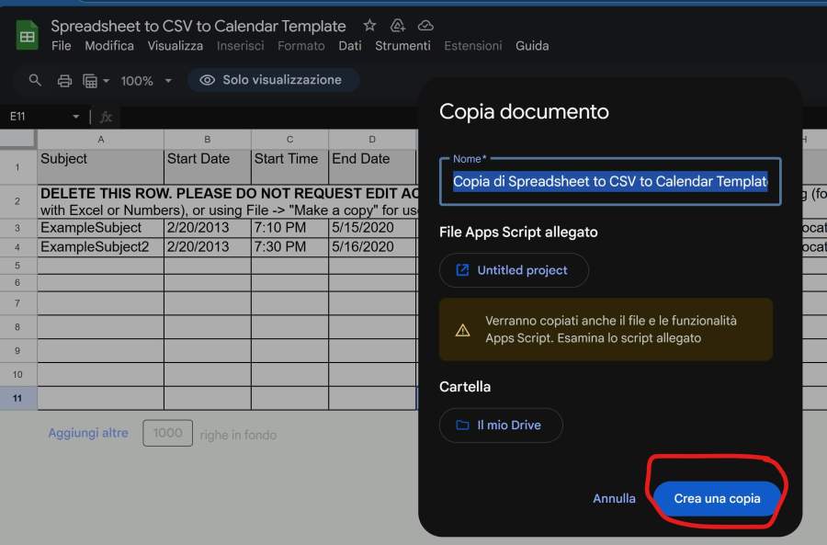Image resolution: width=827 pixels, height=545 pixels.
Task: Check the cloud document status icon
Action: coord(425,26)
